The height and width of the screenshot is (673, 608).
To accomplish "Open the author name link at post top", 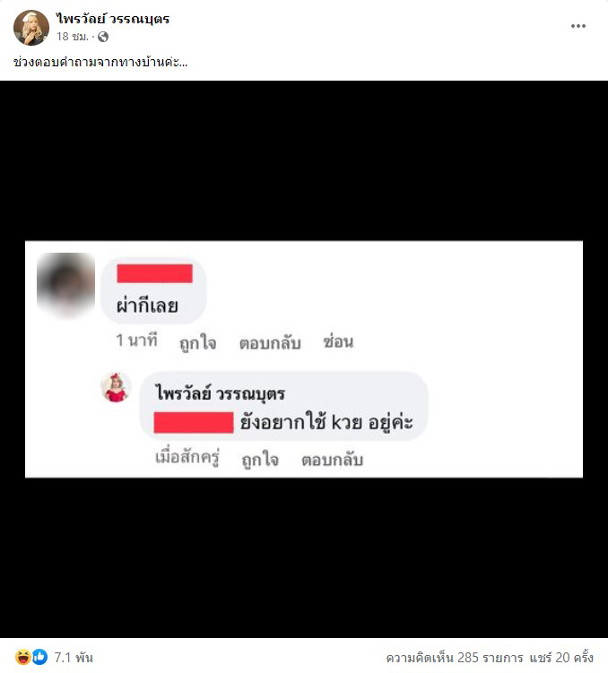I will coord(112,20).
